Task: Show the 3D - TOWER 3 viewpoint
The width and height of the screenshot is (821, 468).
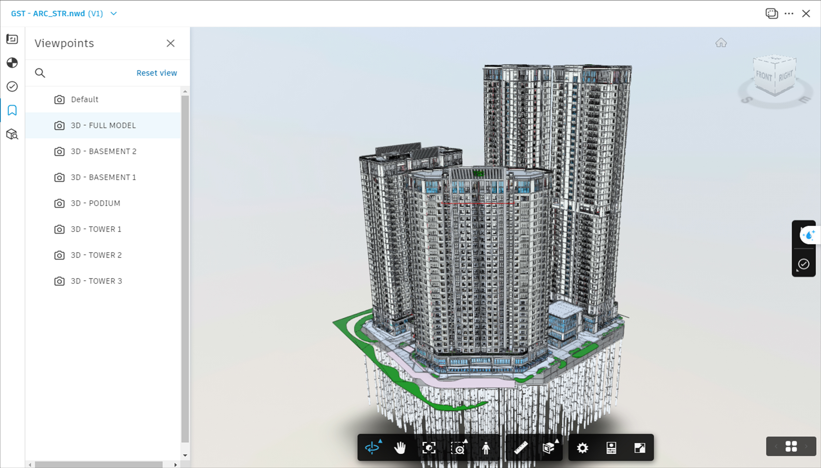Action: (x=103, y=281)
